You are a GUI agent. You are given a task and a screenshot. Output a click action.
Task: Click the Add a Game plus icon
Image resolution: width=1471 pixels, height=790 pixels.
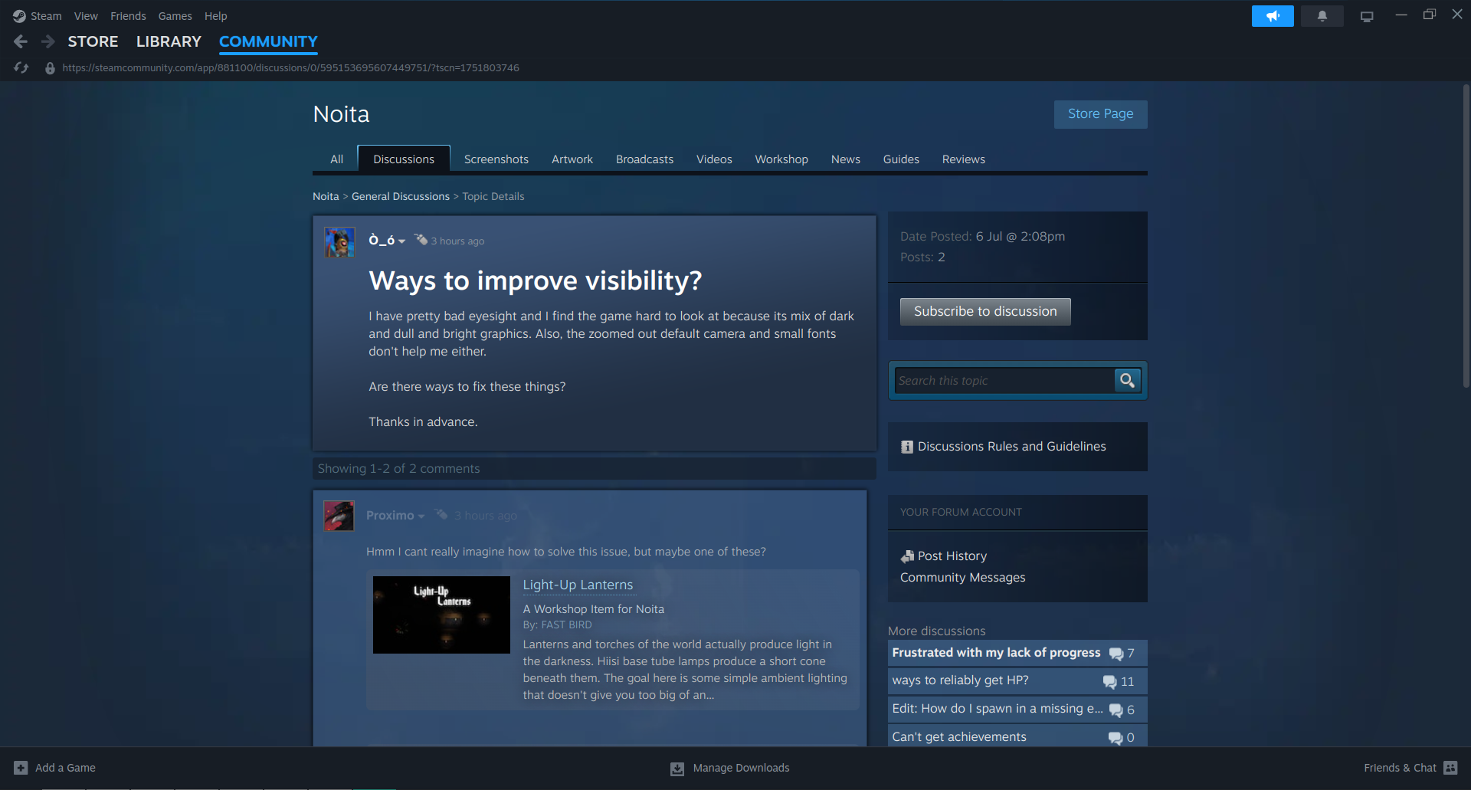point(21,768)
